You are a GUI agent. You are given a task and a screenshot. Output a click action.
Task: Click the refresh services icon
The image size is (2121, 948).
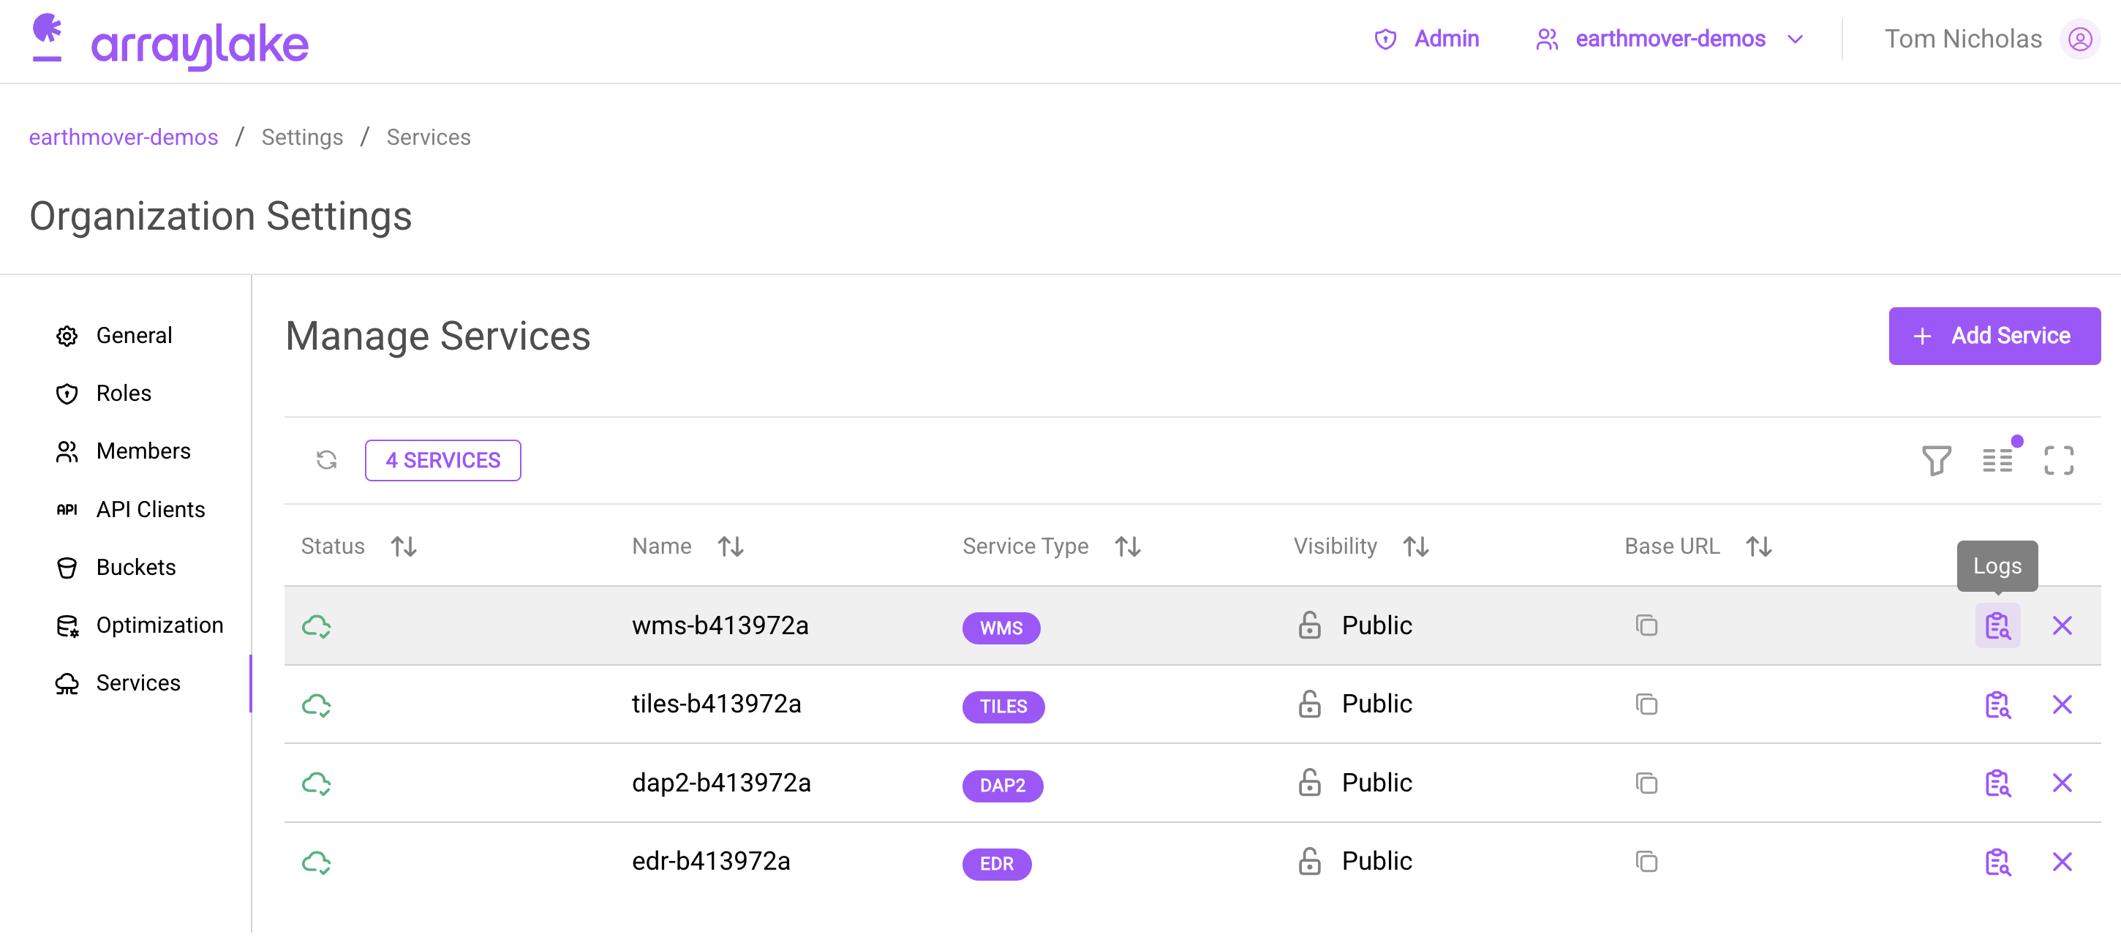click(x=327, y=459)
